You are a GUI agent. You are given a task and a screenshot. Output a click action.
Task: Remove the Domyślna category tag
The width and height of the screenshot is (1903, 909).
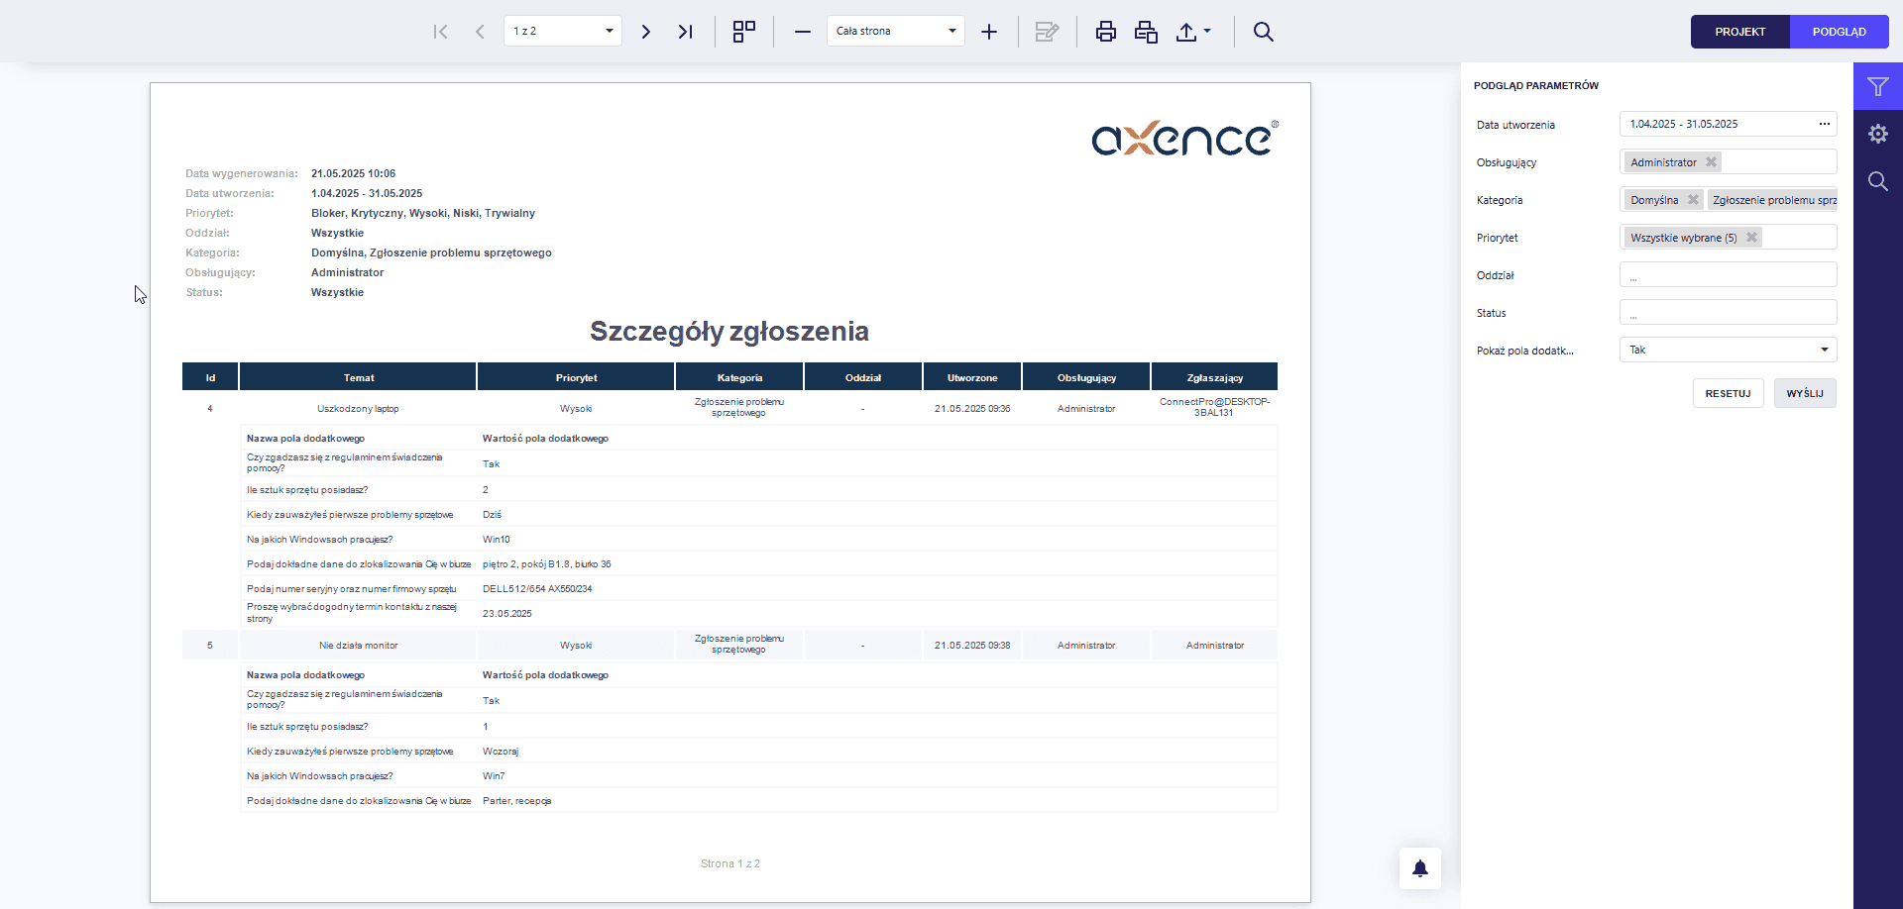1693,200
